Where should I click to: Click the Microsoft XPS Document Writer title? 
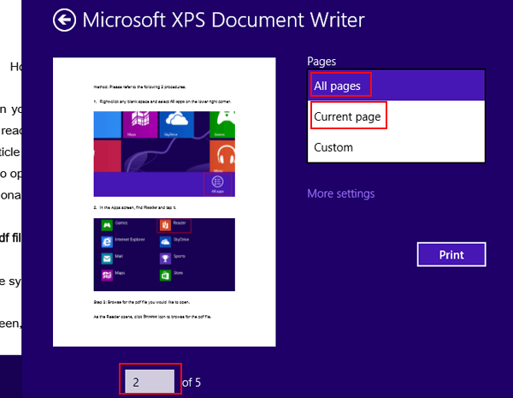pyautogui.click(x=223, y=20)
